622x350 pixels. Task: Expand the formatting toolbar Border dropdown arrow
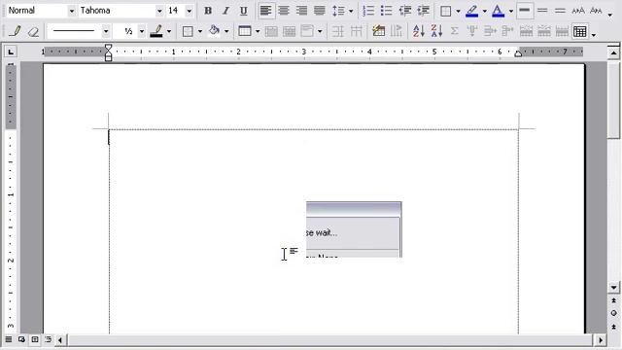(x=458, y=11)
